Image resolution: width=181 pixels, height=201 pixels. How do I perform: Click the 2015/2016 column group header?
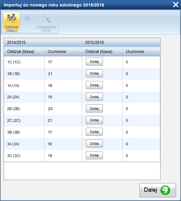pyautogui.click(x=121, y=43)
